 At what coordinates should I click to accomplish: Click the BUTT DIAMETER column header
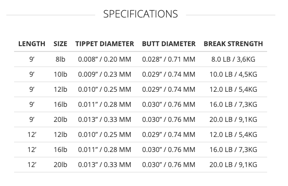pyautogui.click(x=169, y=44)
